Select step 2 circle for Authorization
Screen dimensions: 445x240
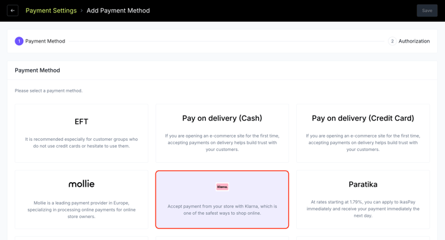[393, 41]
